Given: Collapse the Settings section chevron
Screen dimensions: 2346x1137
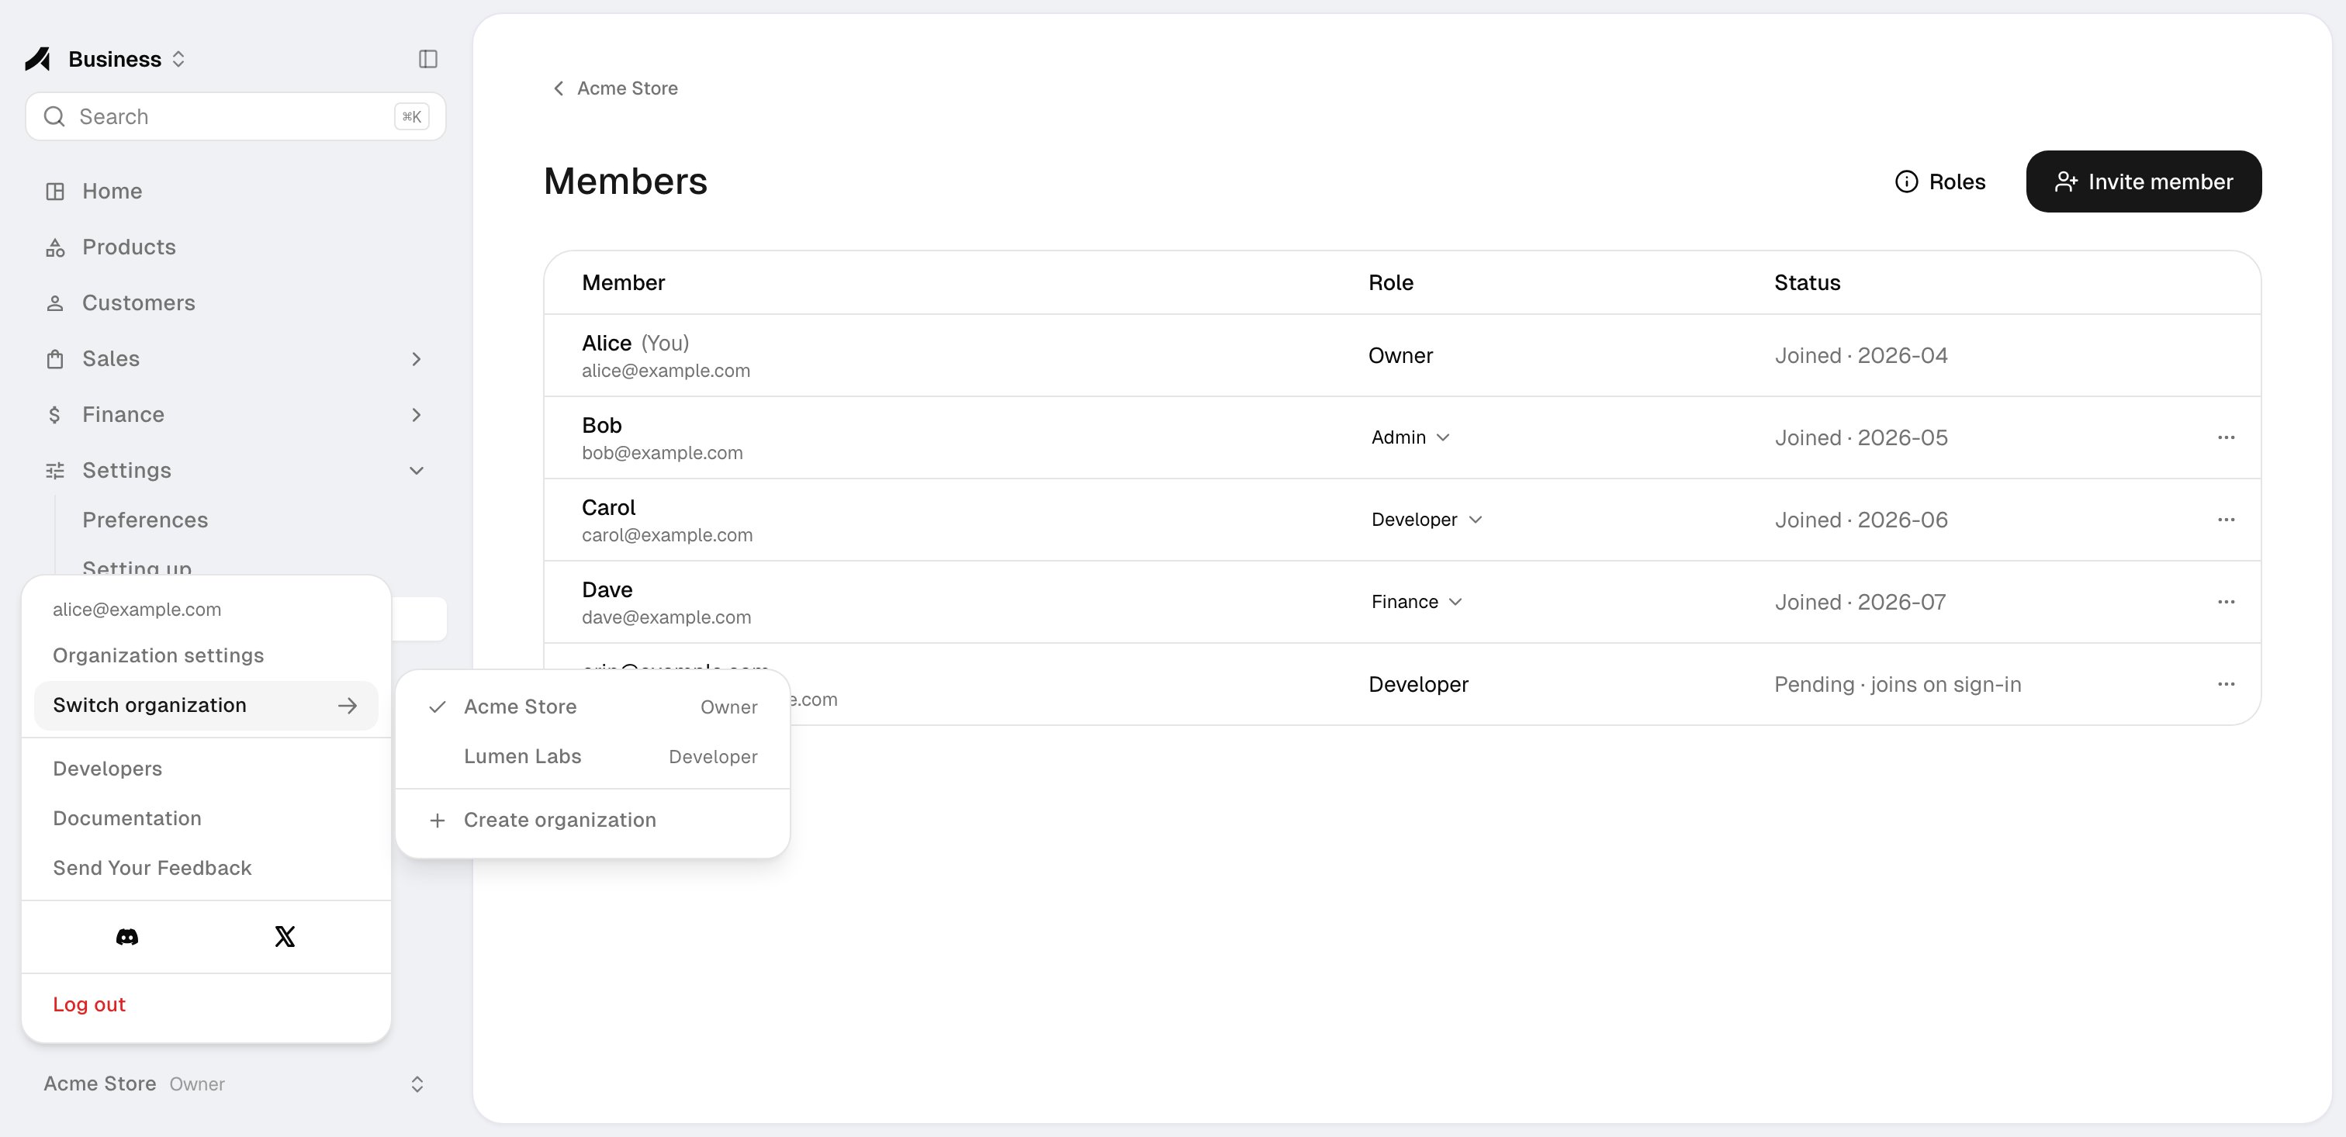Looking at the screenshot, I should [x=416, y=471].
